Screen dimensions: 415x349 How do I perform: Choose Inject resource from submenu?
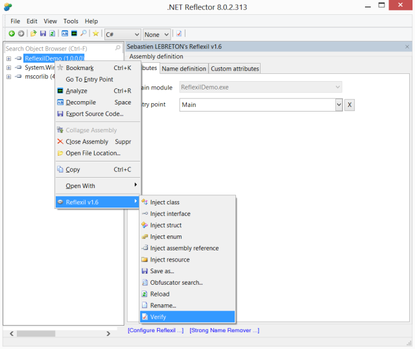(187, 259)
